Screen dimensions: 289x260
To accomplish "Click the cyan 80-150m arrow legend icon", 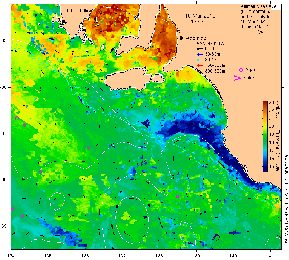I will (200, 60).
